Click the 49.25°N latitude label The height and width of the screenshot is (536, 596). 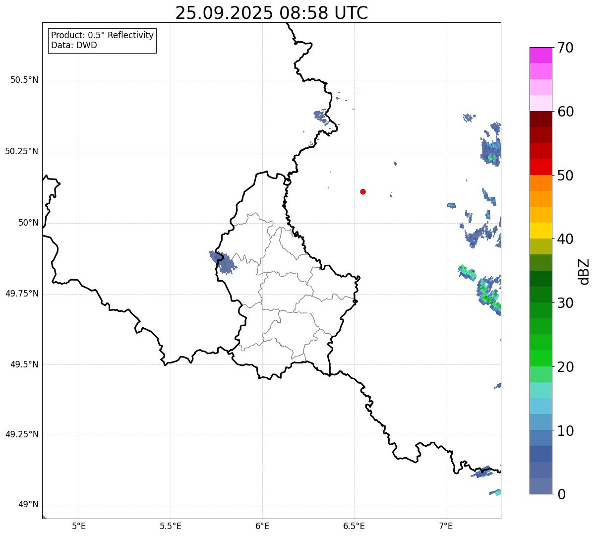point(21,435)
